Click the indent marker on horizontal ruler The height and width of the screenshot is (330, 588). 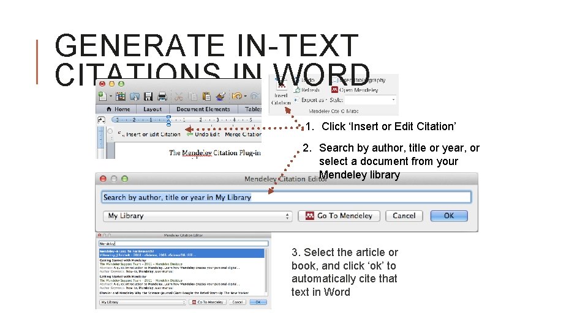coord(168,120)
